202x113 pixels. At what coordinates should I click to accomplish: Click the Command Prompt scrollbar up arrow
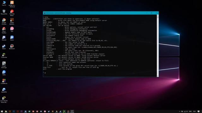[158, 15]
